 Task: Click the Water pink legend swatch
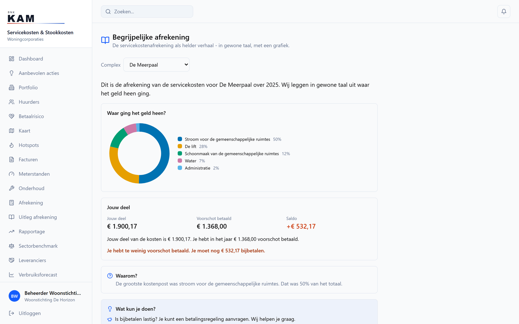click(x=180, y=161)
